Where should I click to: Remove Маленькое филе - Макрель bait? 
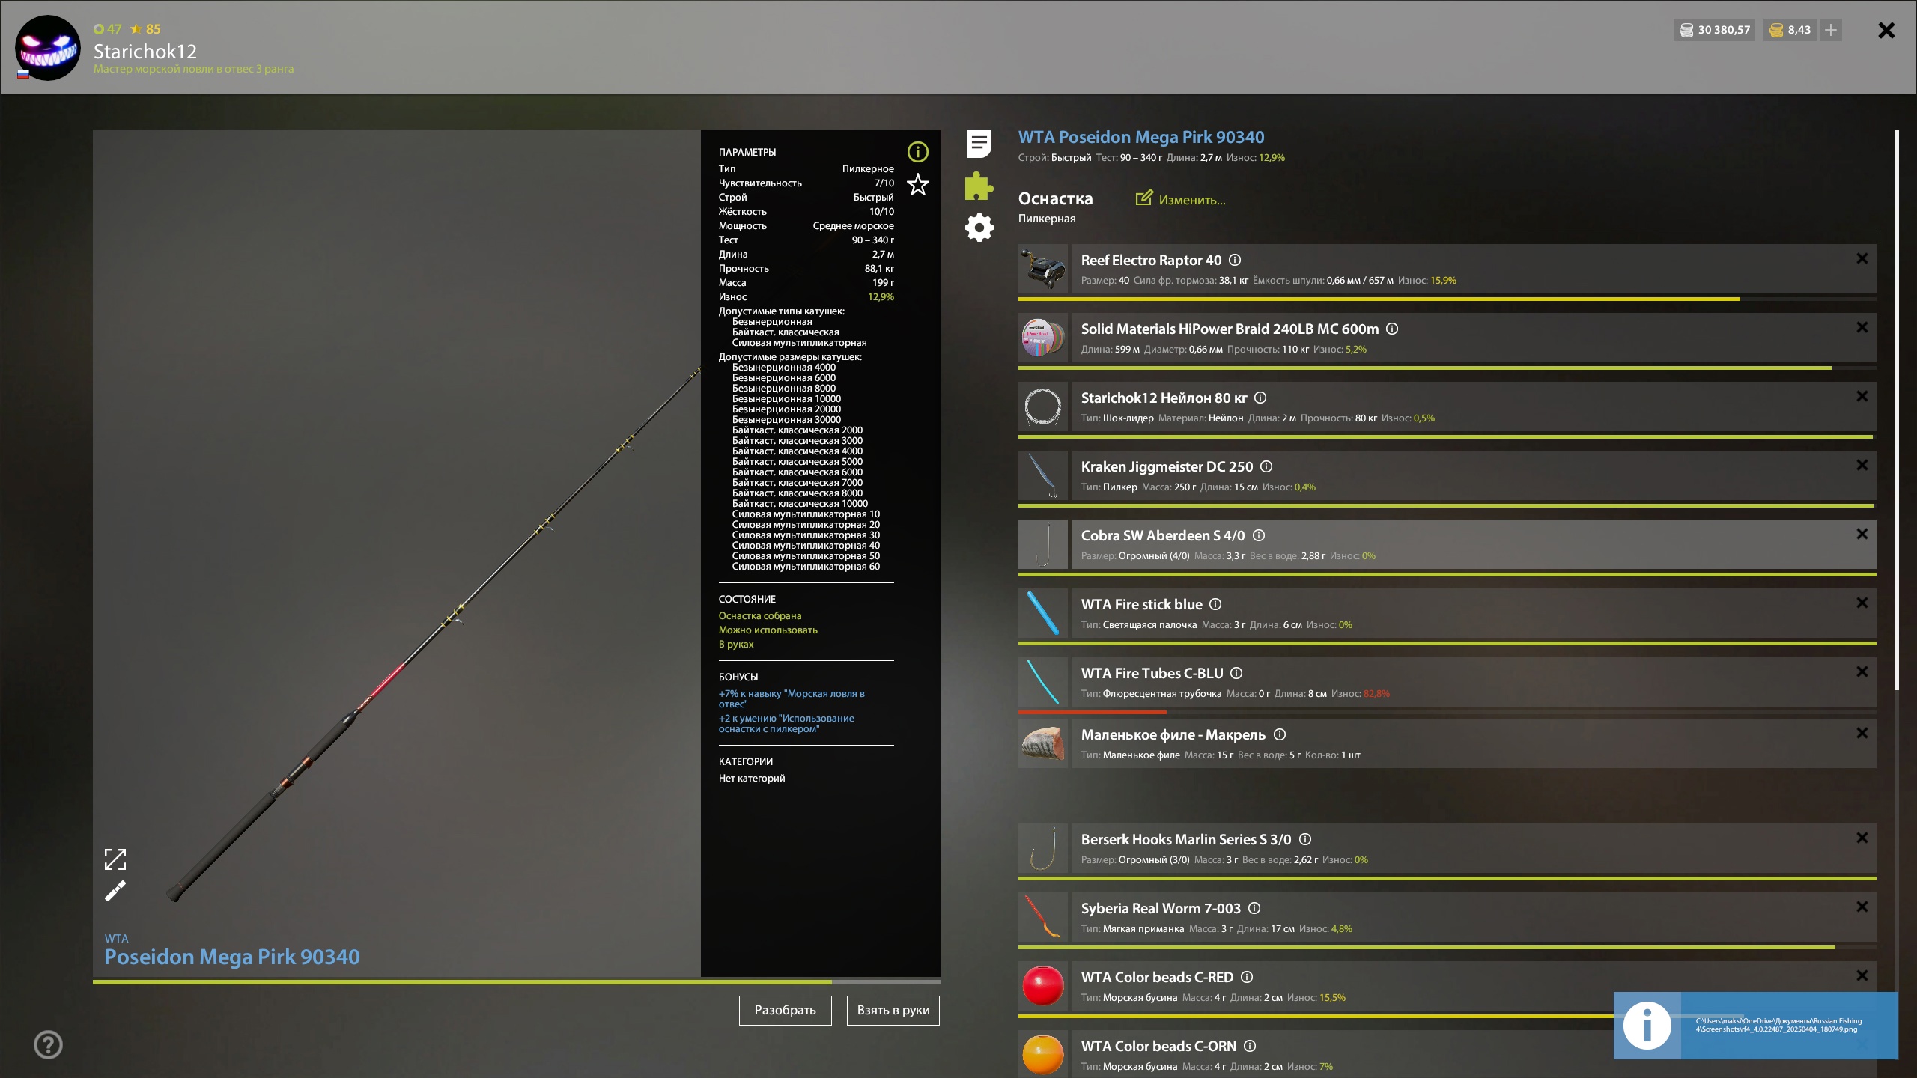coord(1862,733)
